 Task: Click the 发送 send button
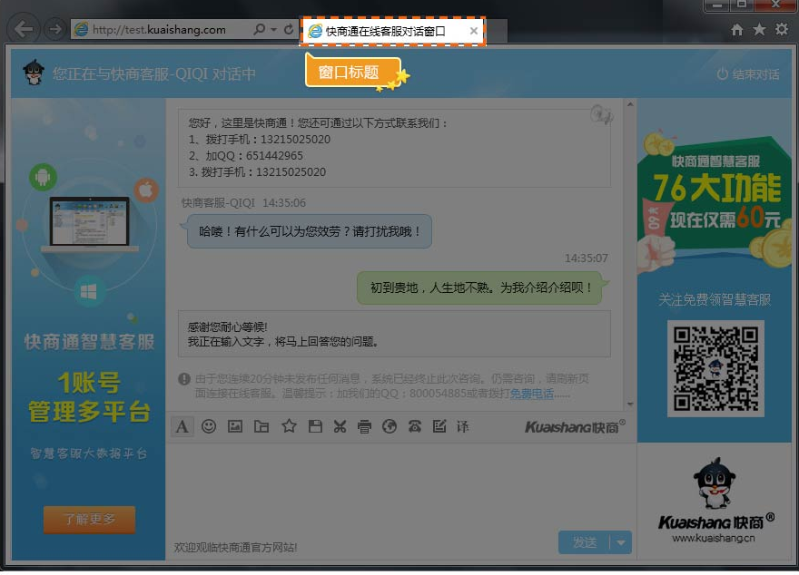click(x=585, y=542)
